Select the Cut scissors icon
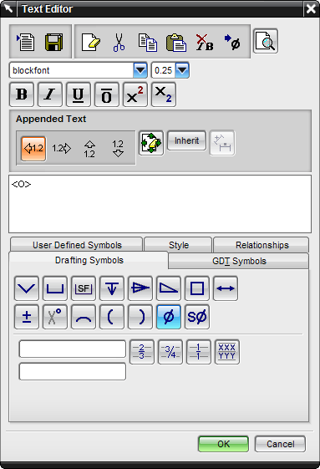This screenshot has height=469, width=320. 119,42
